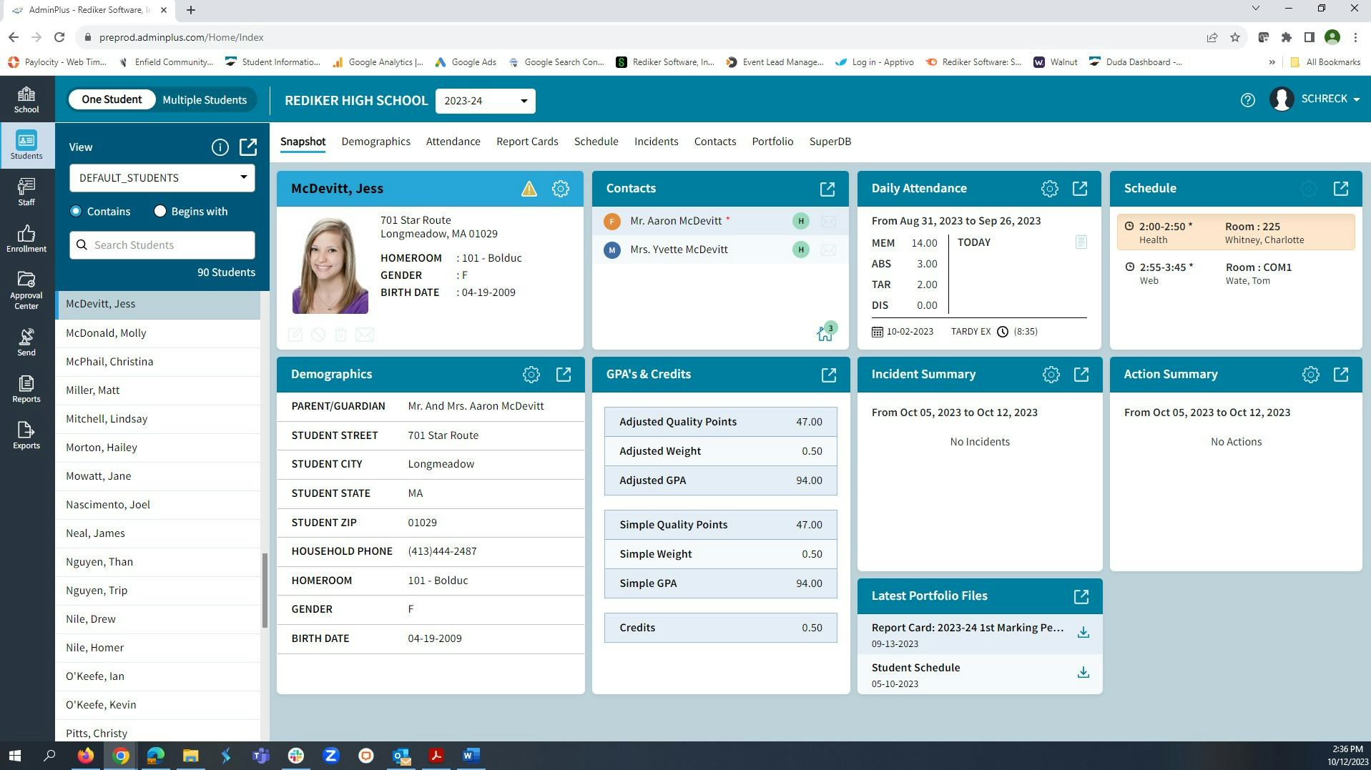Screen dimensions: 1371x770
Task: Open the 2023-24 school year dropdown
Action: (x=484, y=100)
